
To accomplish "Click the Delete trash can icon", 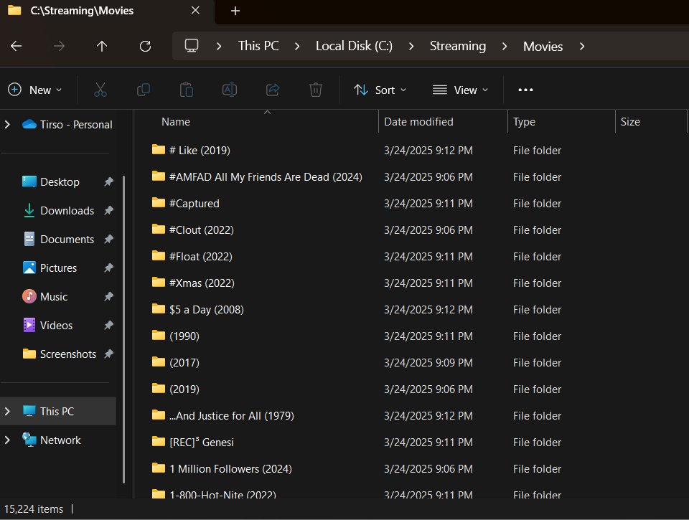I will click(x=316, y=90).
